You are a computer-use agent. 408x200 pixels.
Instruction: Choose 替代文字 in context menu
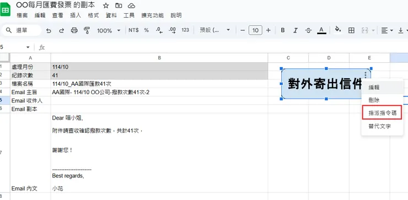[x=382, y=126]
